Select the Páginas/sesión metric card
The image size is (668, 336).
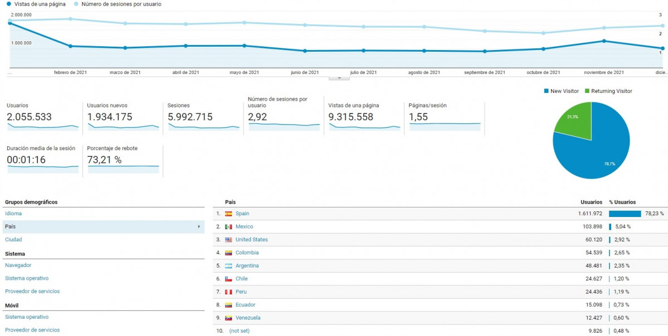pyautogui.click(x=445, y=118)
